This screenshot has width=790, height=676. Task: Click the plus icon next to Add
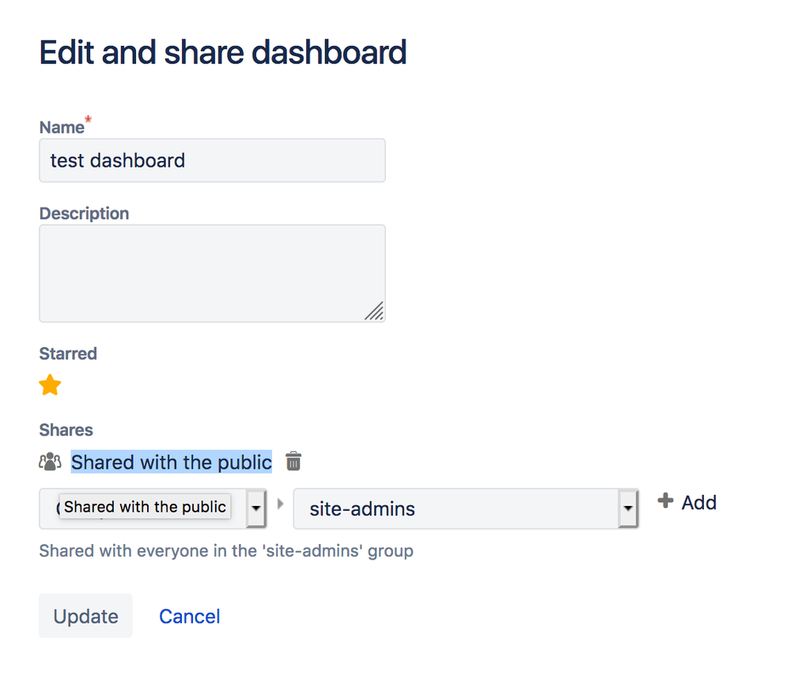point(666,501)
